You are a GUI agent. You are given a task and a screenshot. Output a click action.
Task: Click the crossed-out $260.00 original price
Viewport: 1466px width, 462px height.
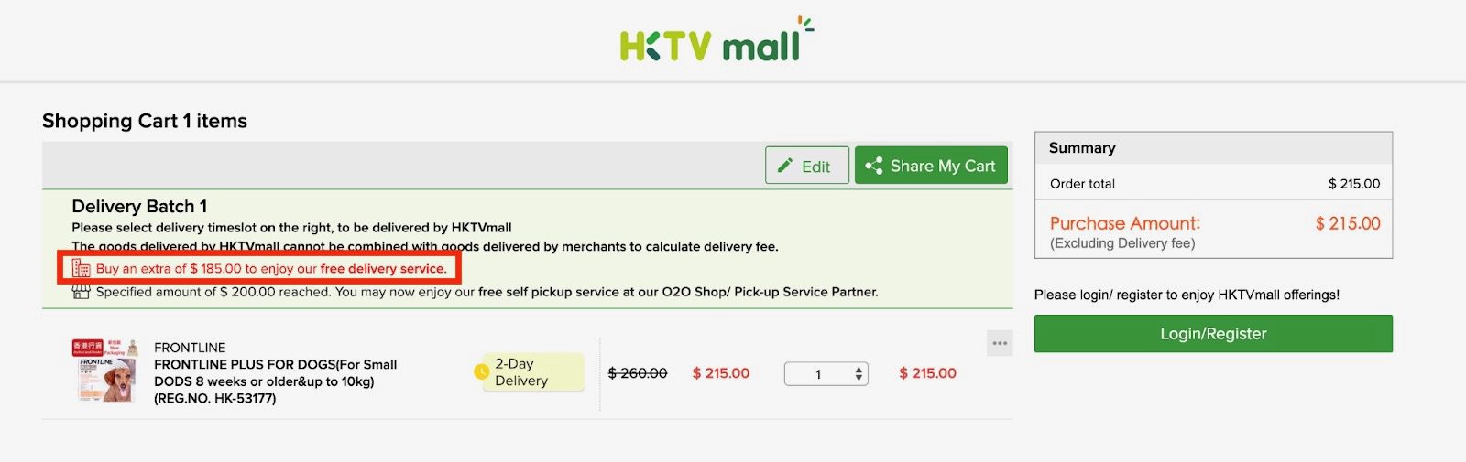(638, 373)
